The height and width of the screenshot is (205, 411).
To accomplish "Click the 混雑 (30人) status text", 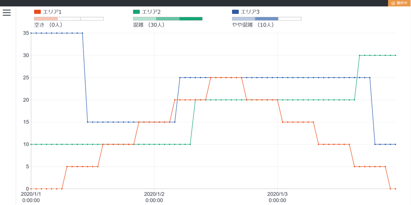I will (149, 25).
